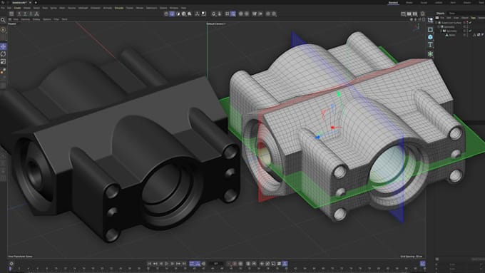
Task: Collapse the Subdivision Surface tree item
Action: [436, 23]
